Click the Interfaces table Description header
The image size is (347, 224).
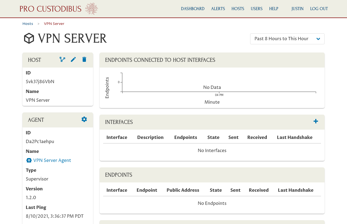tap(150, 137)
